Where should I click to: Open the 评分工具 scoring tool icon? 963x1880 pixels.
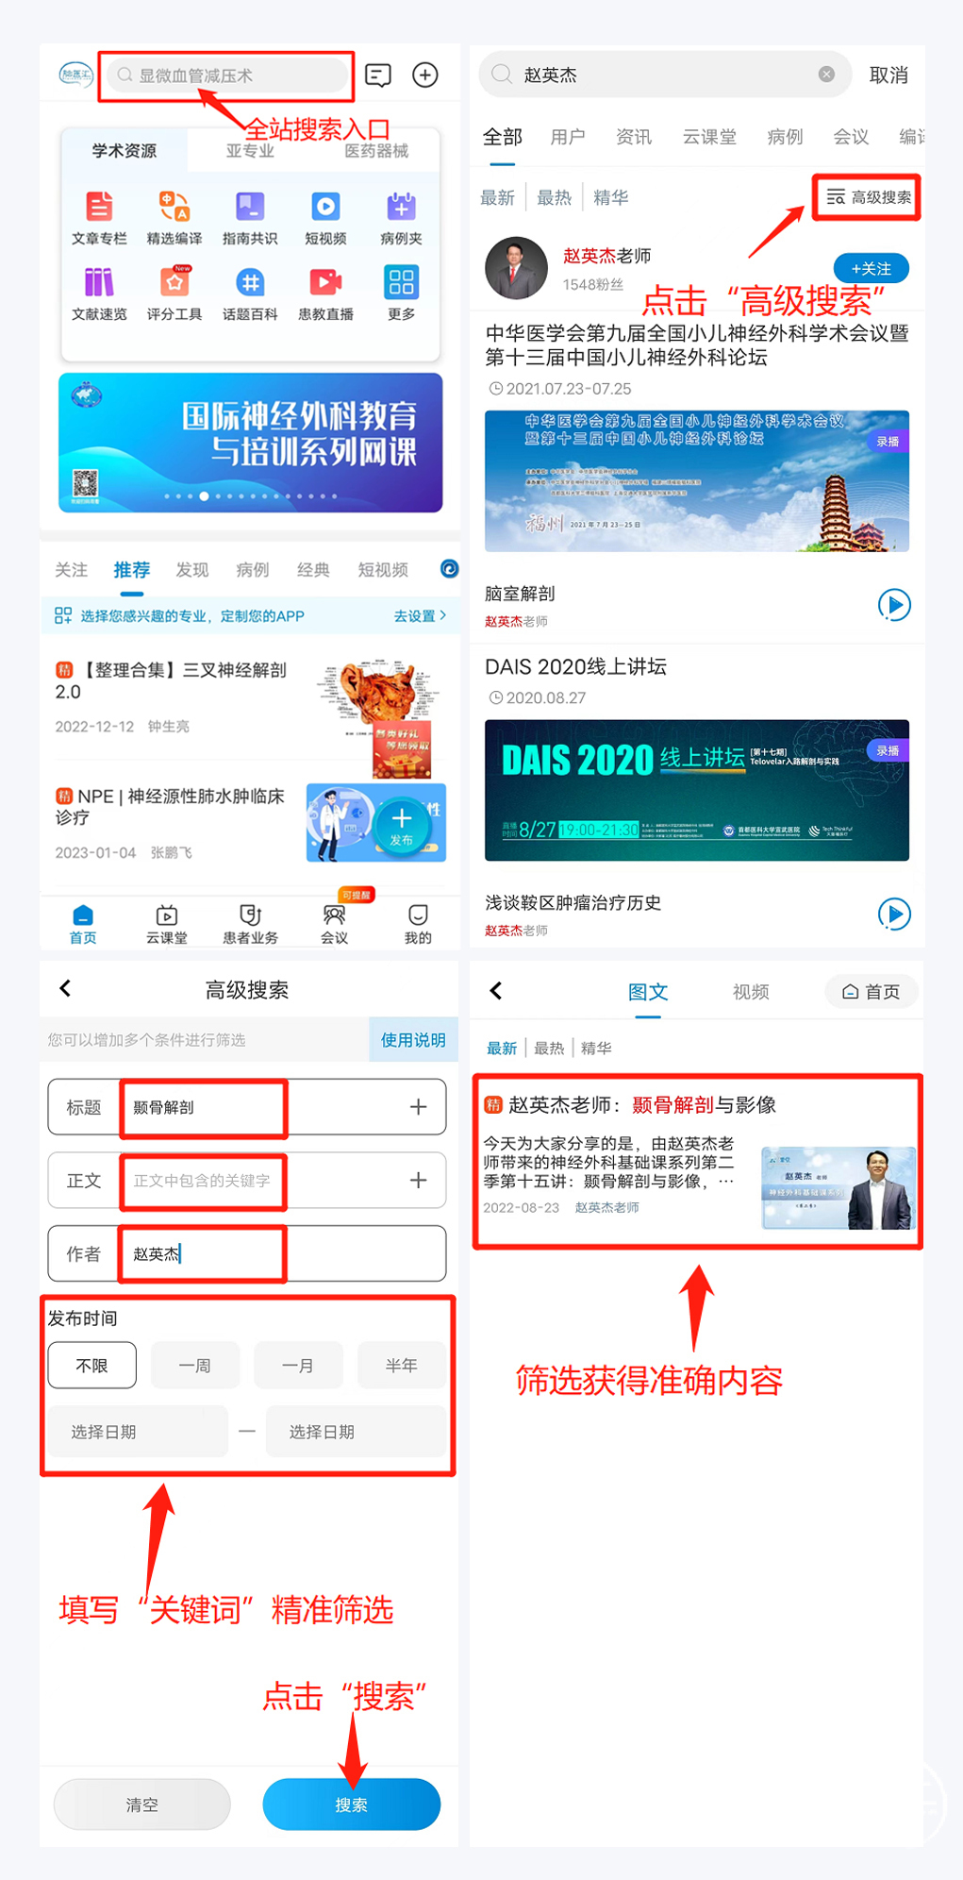click(x=174, y=282)
